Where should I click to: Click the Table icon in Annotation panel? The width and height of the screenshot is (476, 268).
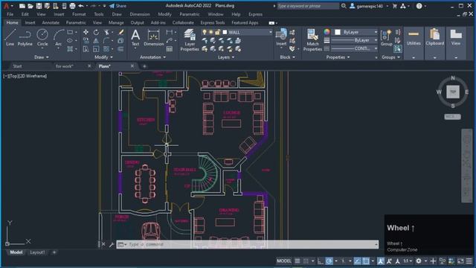click(x=170, y=48)
